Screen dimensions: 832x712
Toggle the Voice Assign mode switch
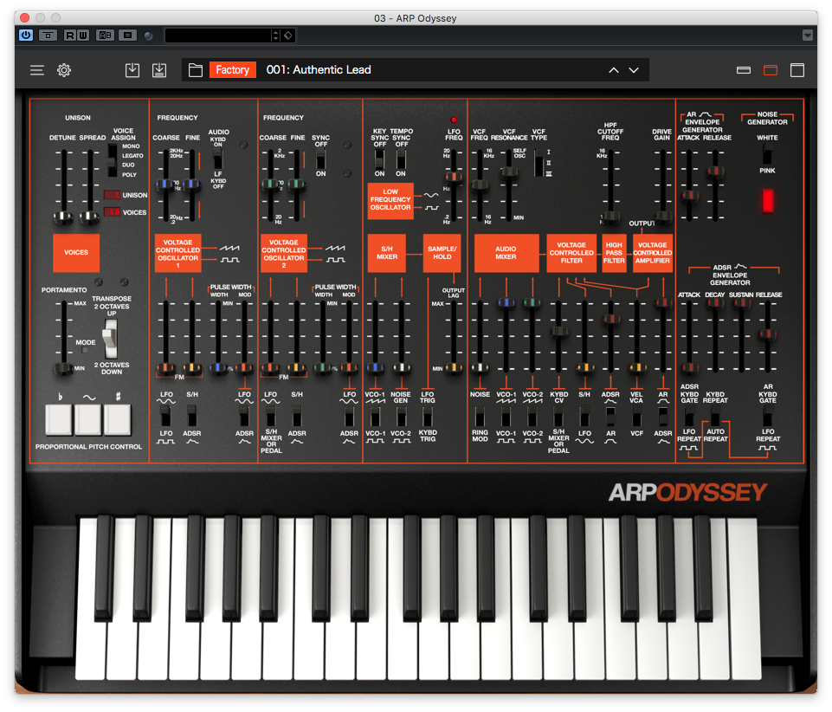click(x=112, y=160)
